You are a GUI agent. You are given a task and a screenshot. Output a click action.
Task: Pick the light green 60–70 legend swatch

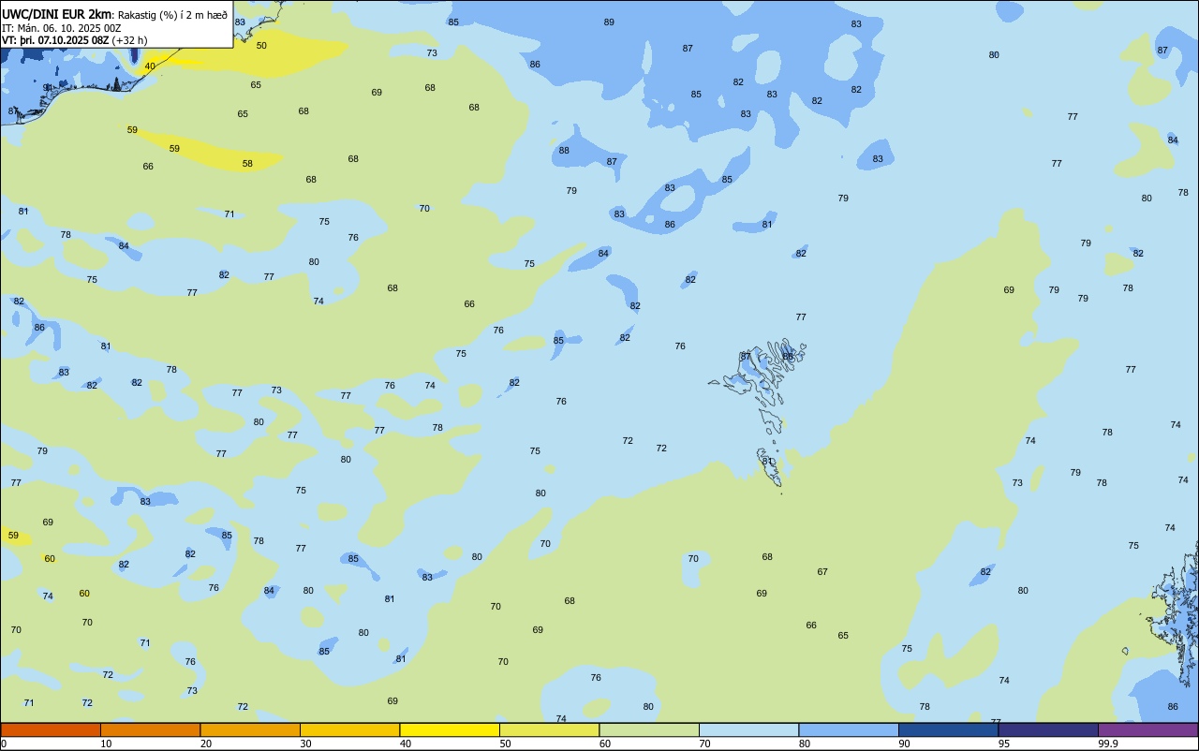click(x=649, y=729)
